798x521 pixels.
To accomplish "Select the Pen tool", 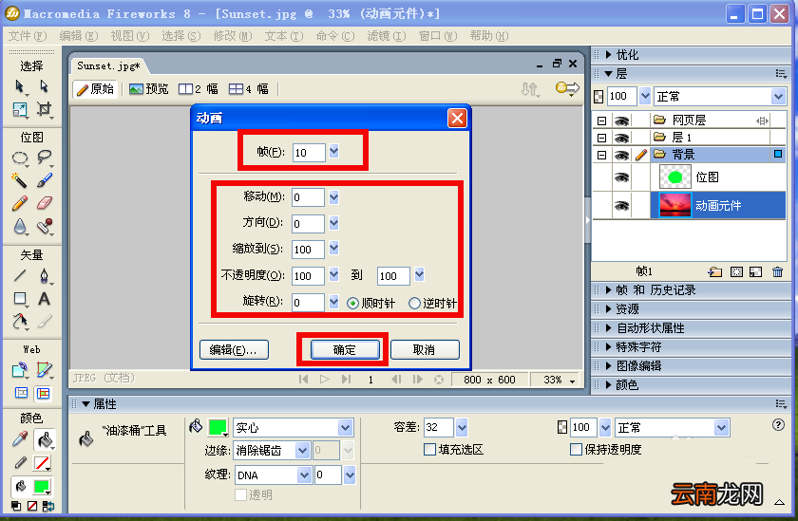I will 45,275.
